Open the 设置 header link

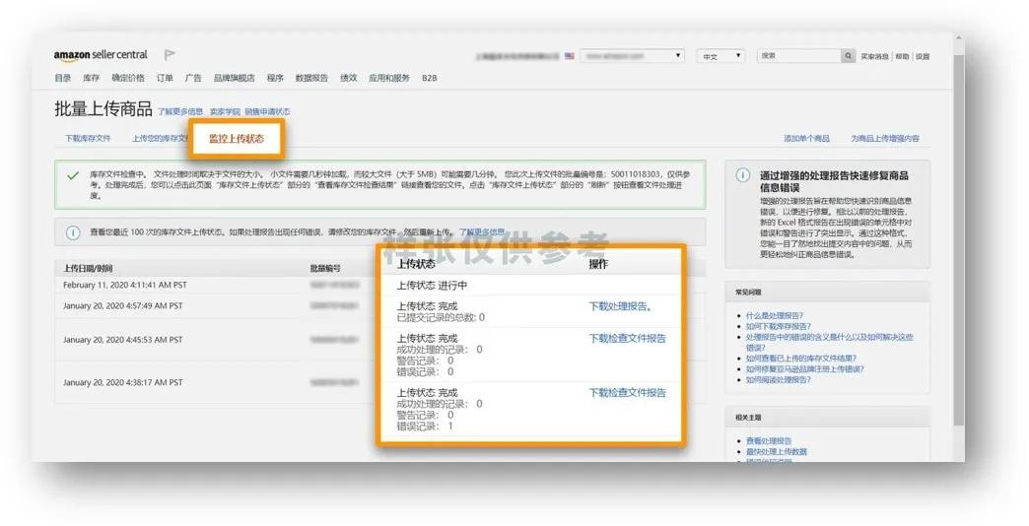(x=923, y=57)
